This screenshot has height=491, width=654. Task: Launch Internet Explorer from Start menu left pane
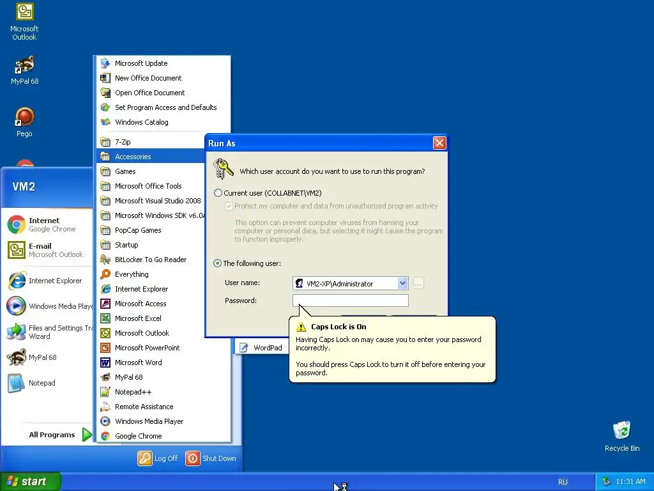pos(47,281)
